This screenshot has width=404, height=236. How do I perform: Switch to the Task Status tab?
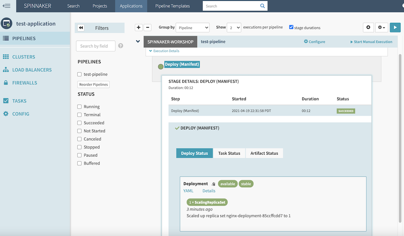pyautogui.click(x=229, y=153)
